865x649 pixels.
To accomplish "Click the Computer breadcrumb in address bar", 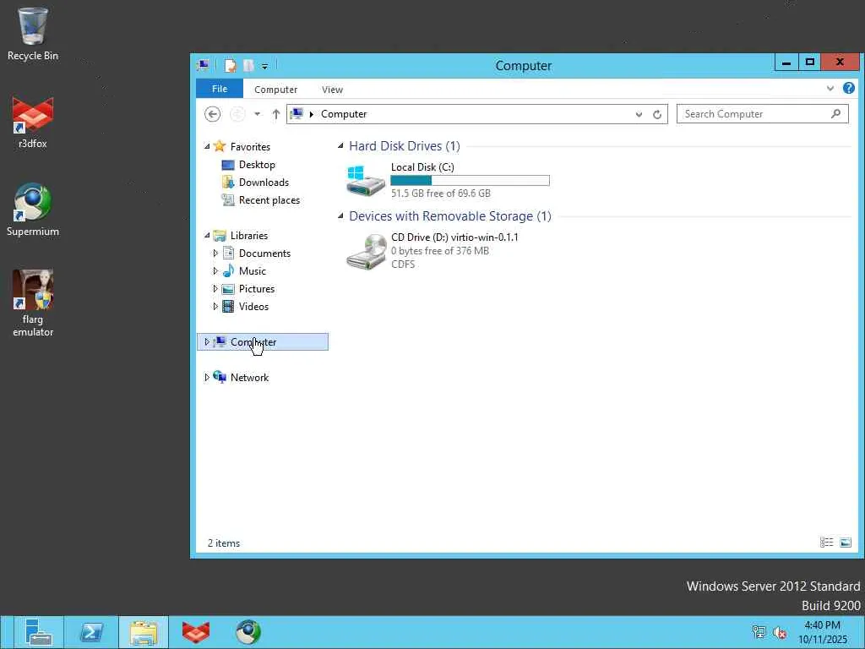I will (x=344, y=114).
